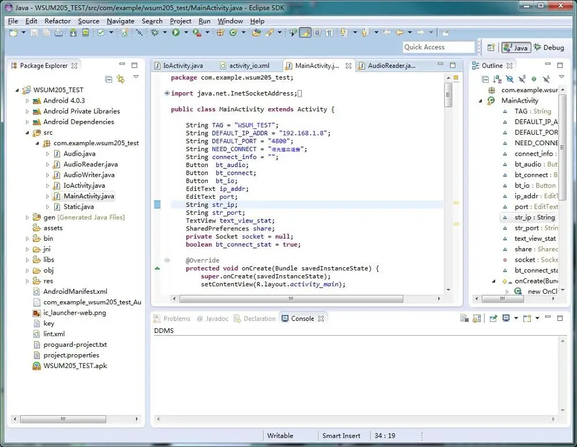Collapse the src folder node

27,132
